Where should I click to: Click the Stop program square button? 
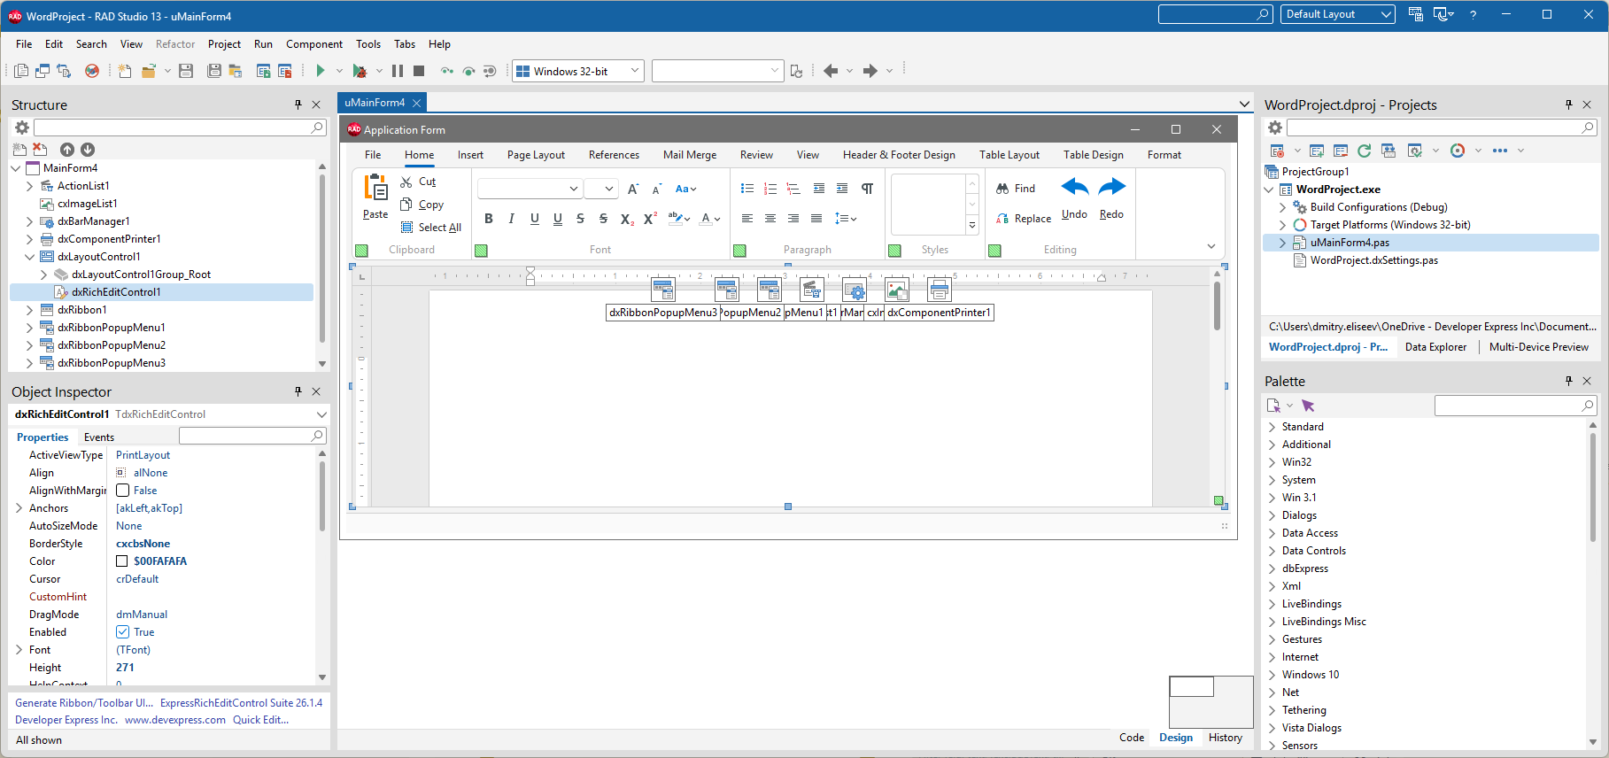pyautogui.click(x=419, y=71)
